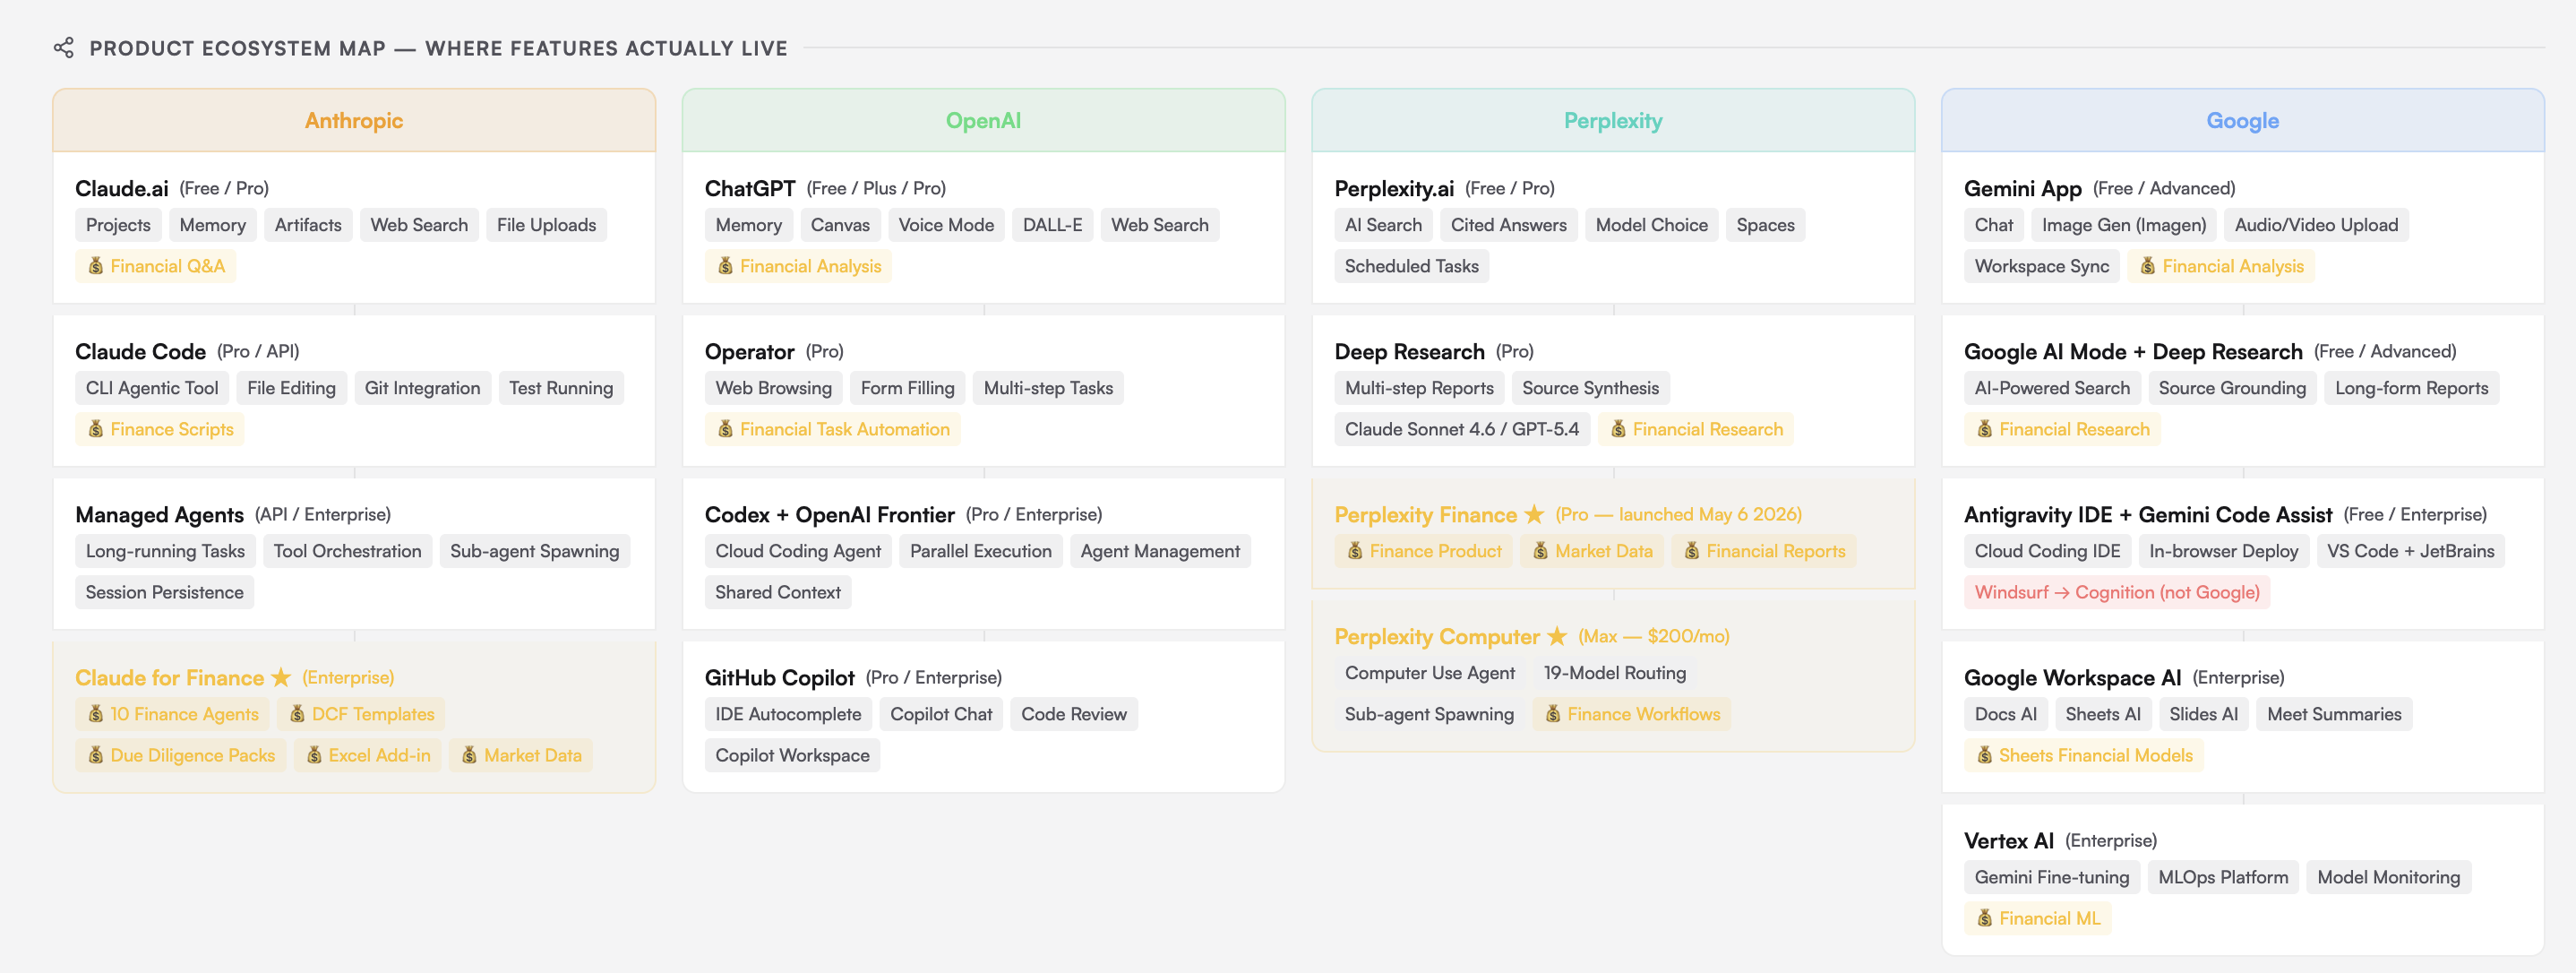Click money bag icon on DCF Templates tag
Screen dimensions: 2576x973
click(297, 714)
